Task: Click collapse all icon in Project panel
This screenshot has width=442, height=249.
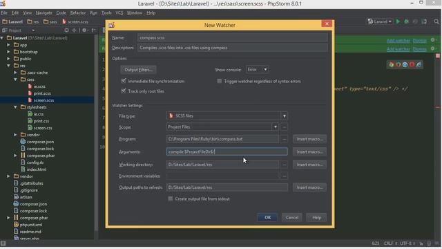Action: coord(74,30)
